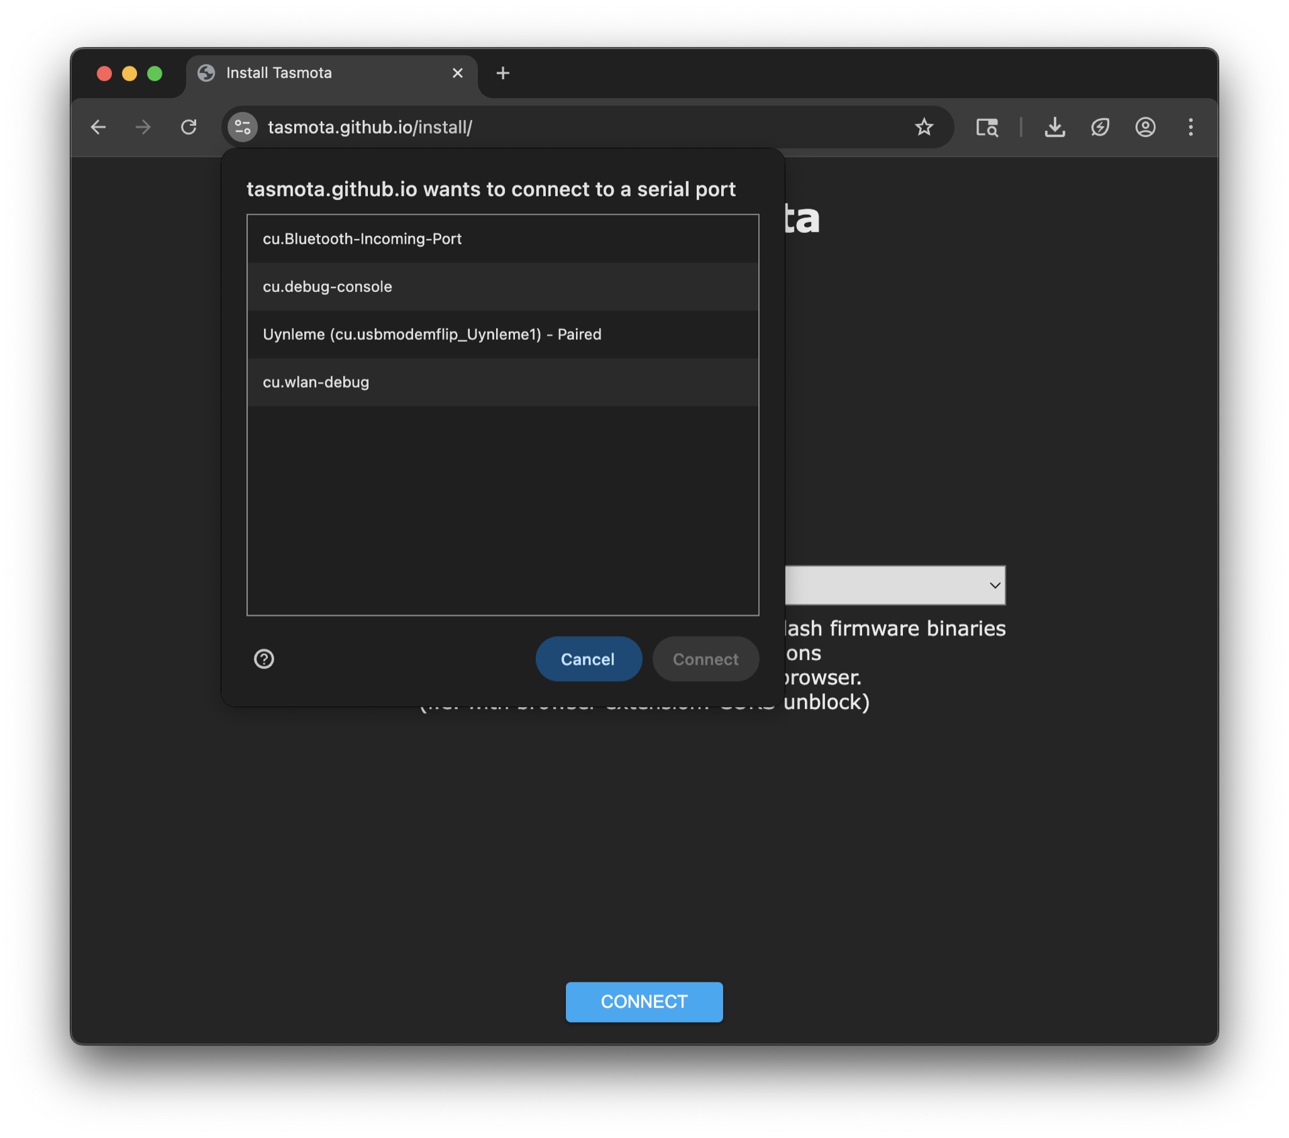Choose the paired Uynleme usbmodem port
The image size is (1289, 1138).
[x=502, y=334]
